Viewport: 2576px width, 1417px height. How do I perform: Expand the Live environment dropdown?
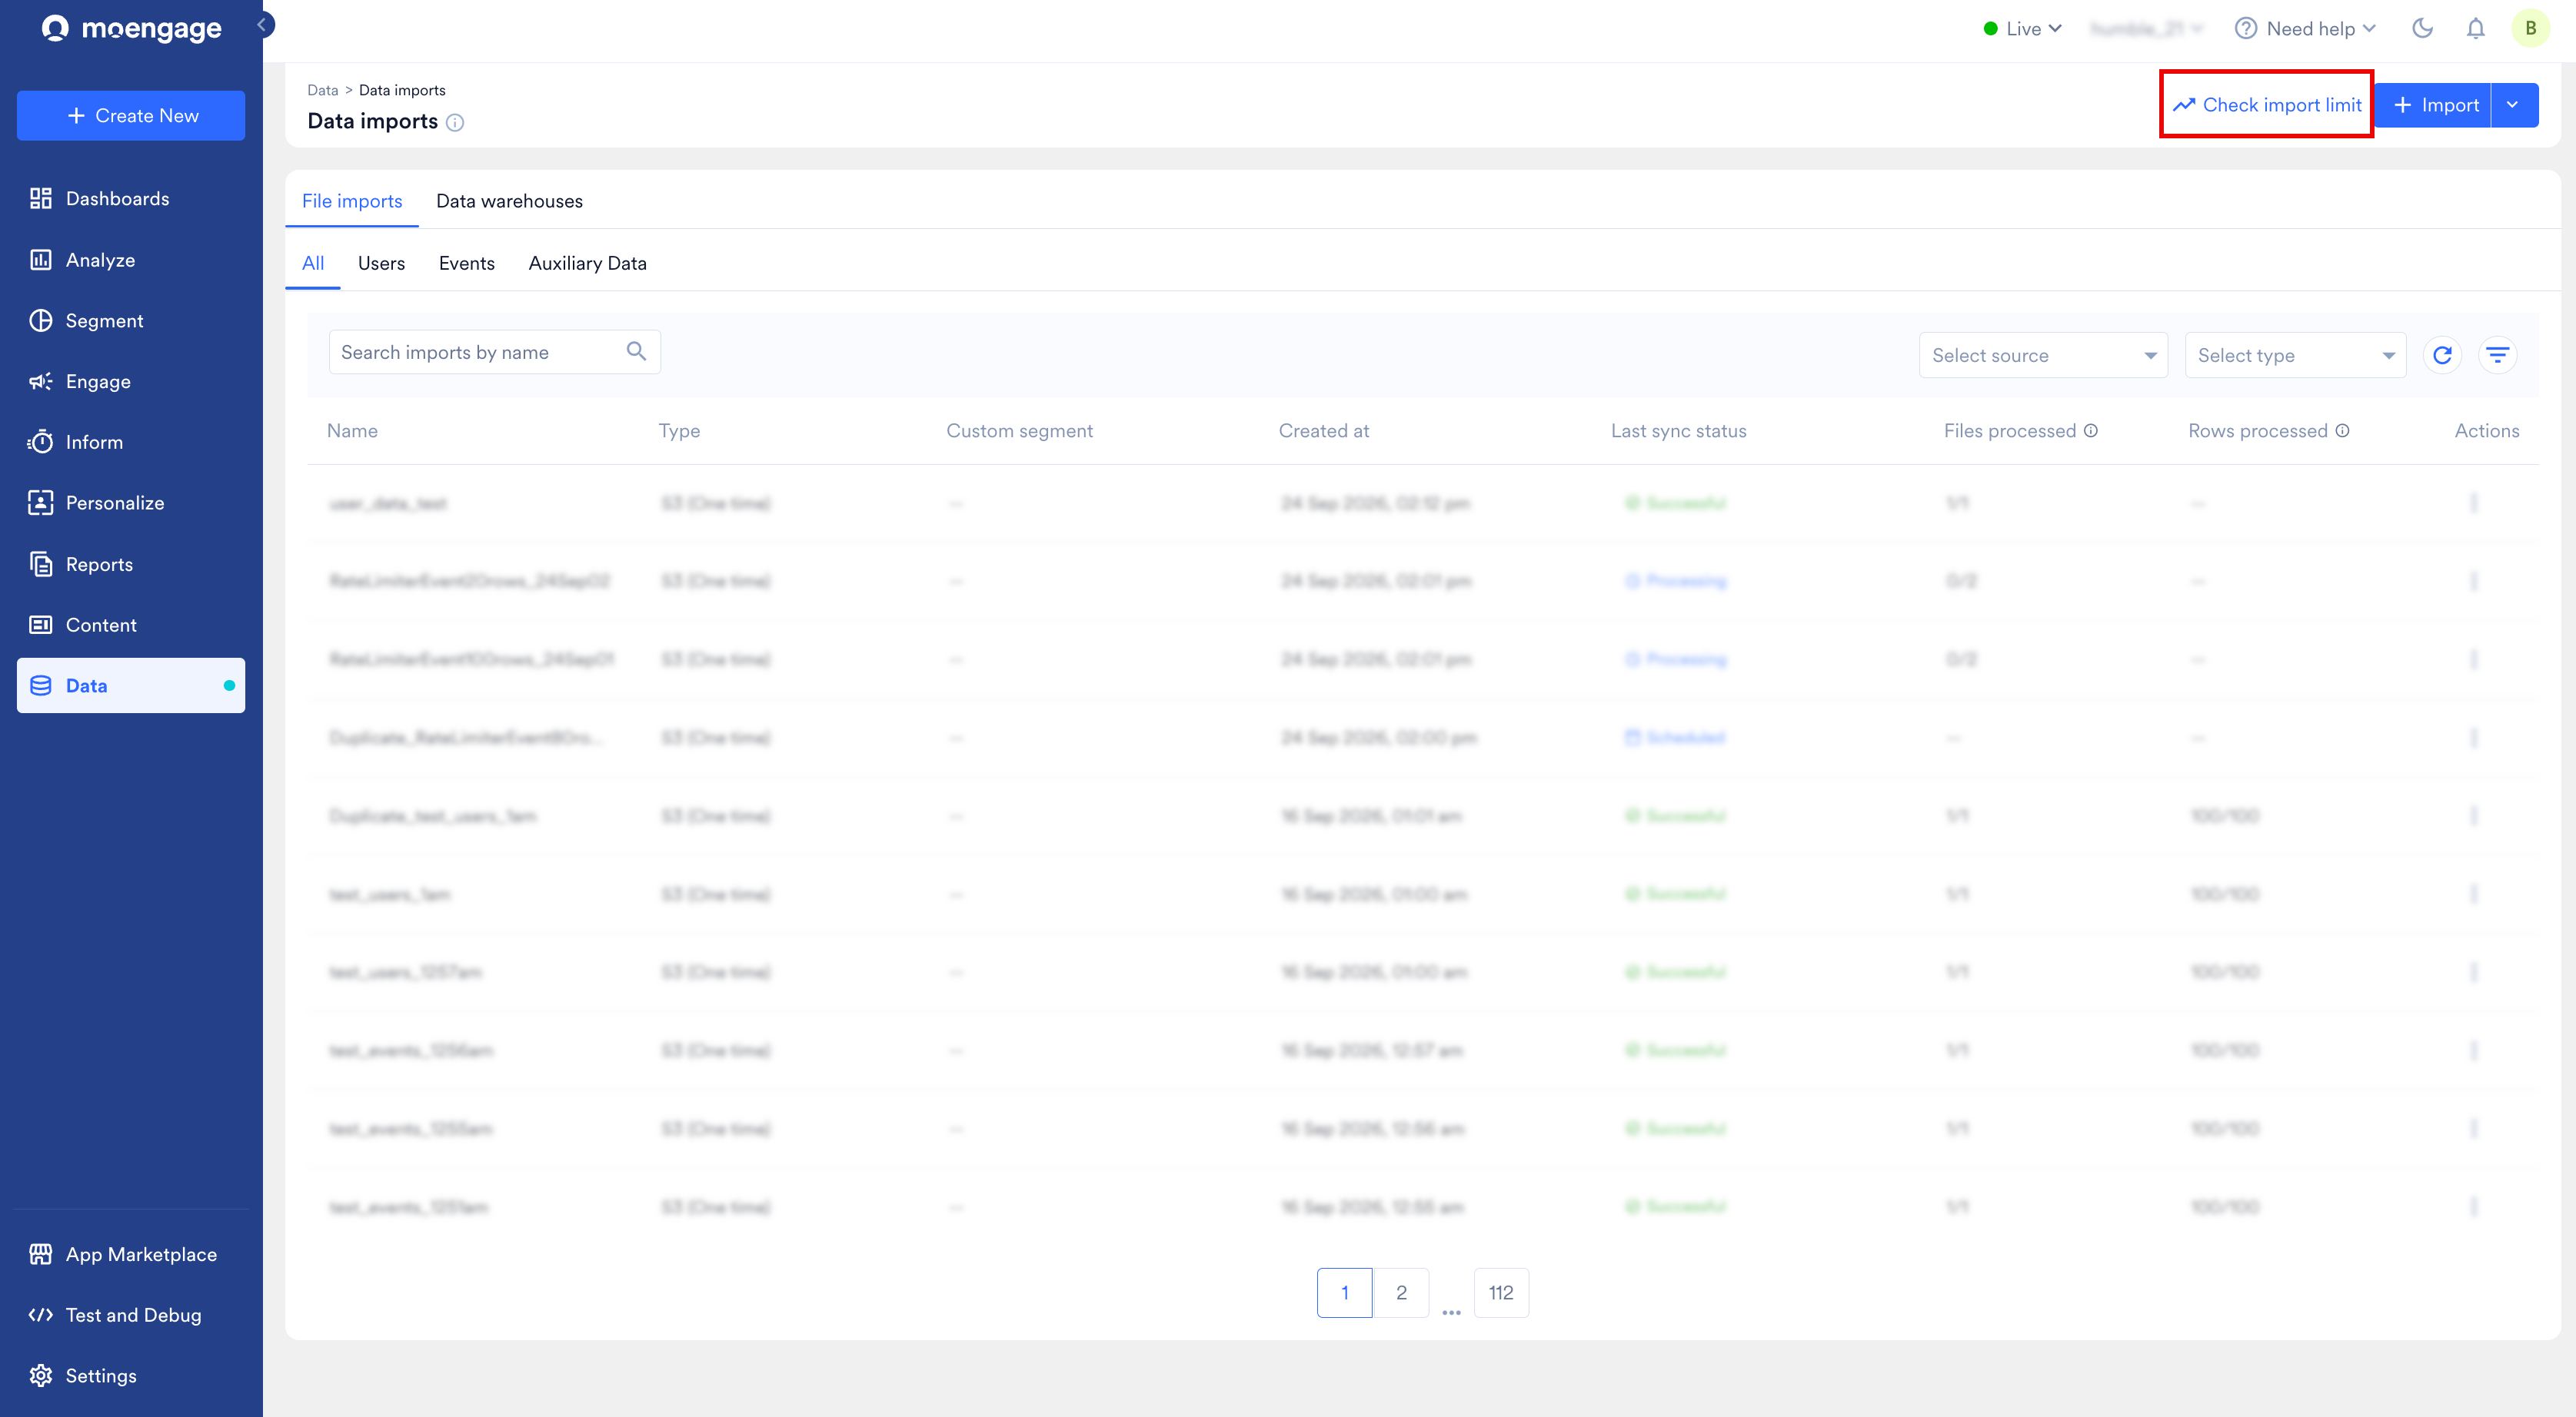tap(2022, 29)
